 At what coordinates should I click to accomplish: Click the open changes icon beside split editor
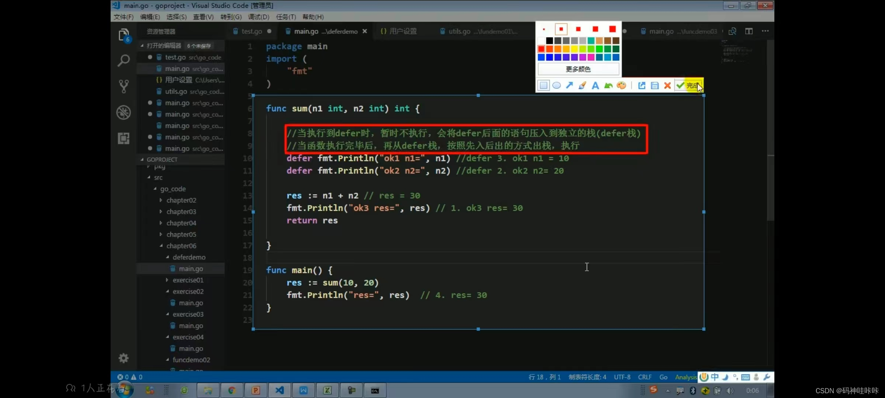tap(732, 31)
